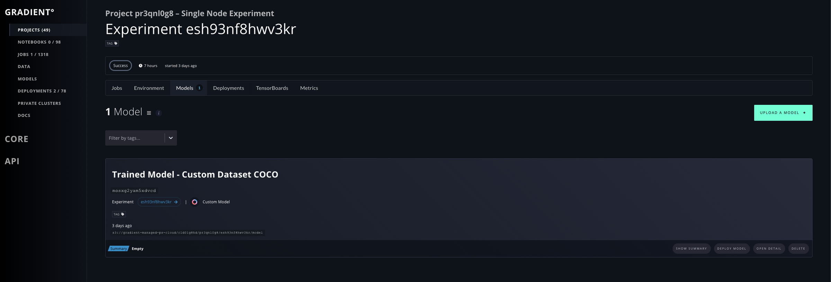Click Upload a Model button

tap(783, 113)
